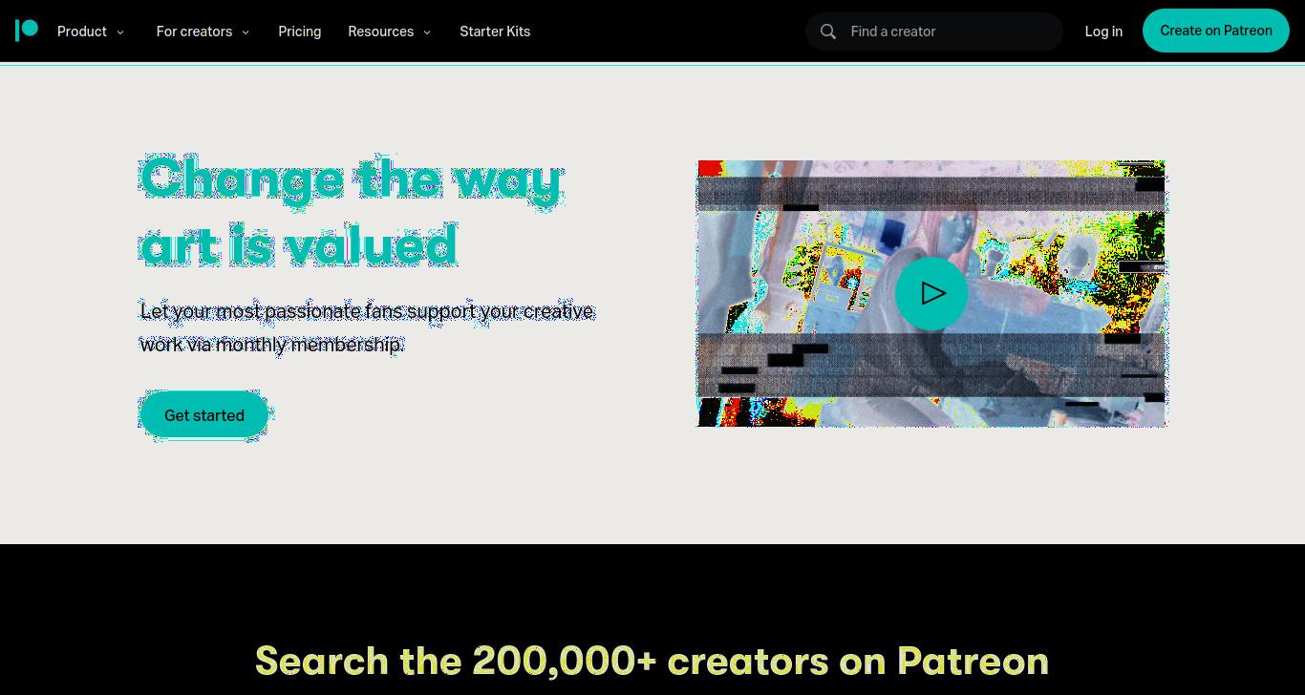
Task: Open the Product menu
Action: pyautogui.click(x=91, y=32)
